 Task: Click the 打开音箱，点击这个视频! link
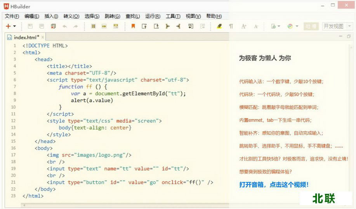click(x=274, y=185)
